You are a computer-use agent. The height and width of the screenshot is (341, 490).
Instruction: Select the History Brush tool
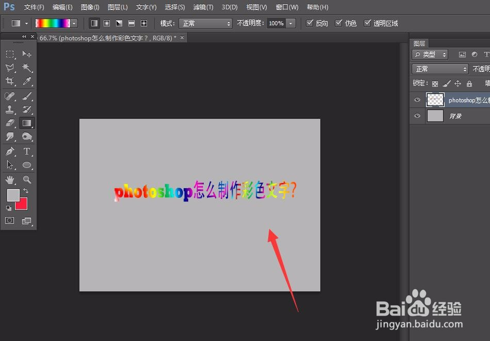pyautogui.click(x=27, y=110)
